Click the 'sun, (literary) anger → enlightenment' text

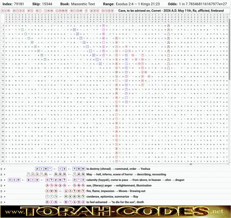(x=119, y=185)
